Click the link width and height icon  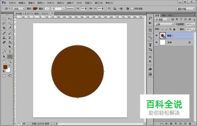point(91,9)
